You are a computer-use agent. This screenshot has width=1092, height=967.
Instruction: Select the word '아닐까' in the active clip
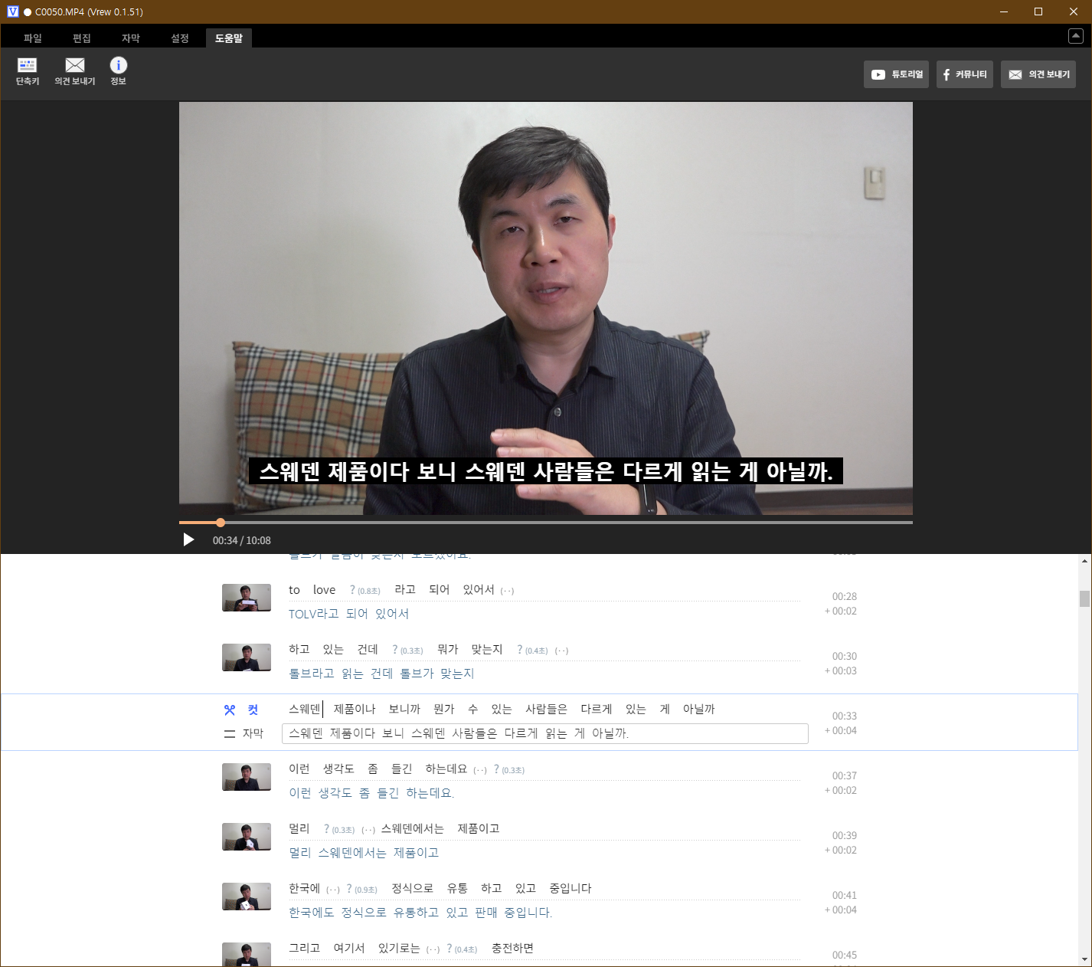click(698, 710)
